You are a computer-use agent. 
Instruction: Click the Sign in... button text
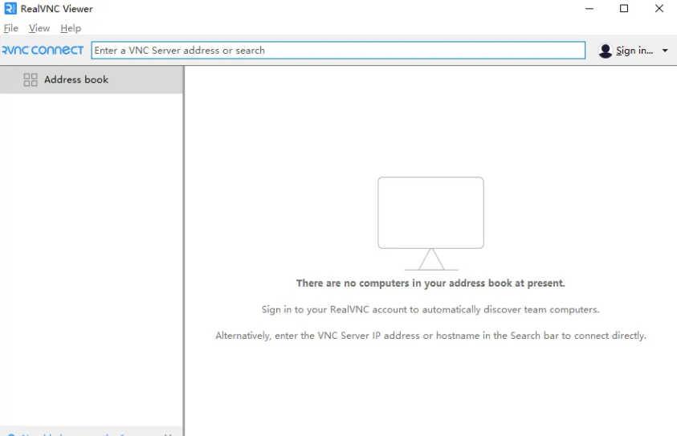(634, 51)
